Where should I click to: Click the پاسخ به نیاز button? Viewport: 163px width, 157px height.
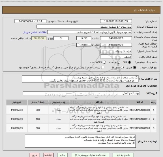123,155
